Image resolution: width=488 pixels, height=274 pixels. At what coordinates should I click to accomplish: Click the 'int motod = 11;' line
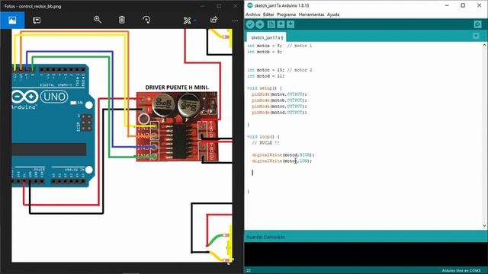click(x=265, y=76)
